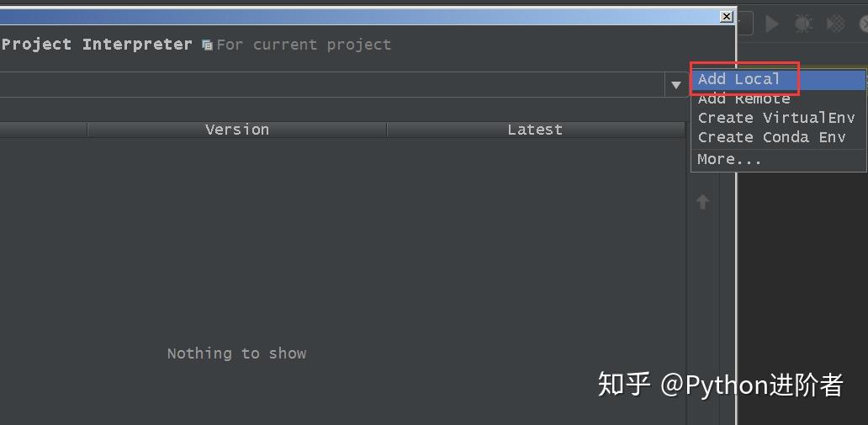Click the For current project copy icon

tap(207, 45)
